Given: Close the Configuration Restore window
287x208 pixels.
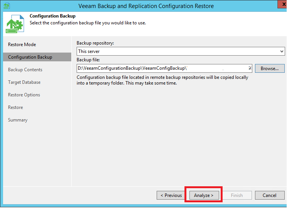Looking at the screenshot, I should (282, 4).
